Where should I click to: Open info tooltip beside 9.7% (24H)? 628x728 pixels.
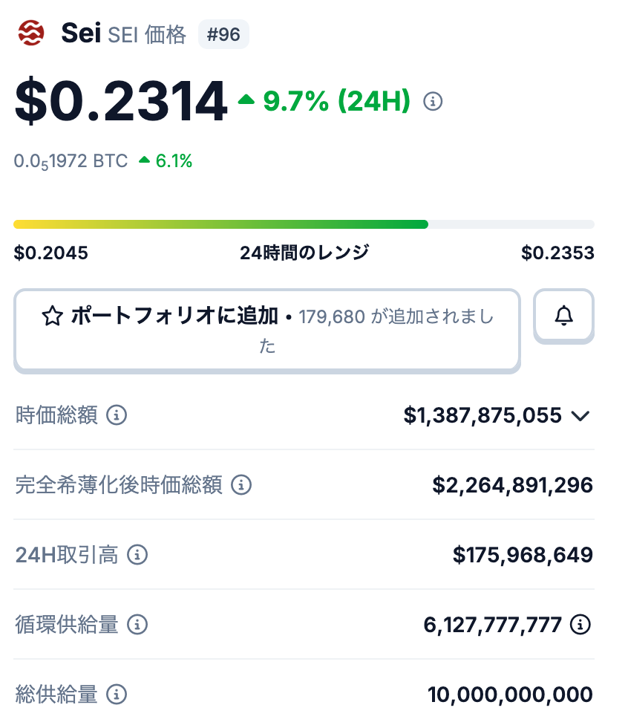pyautogui.click(x=433, y=101)
